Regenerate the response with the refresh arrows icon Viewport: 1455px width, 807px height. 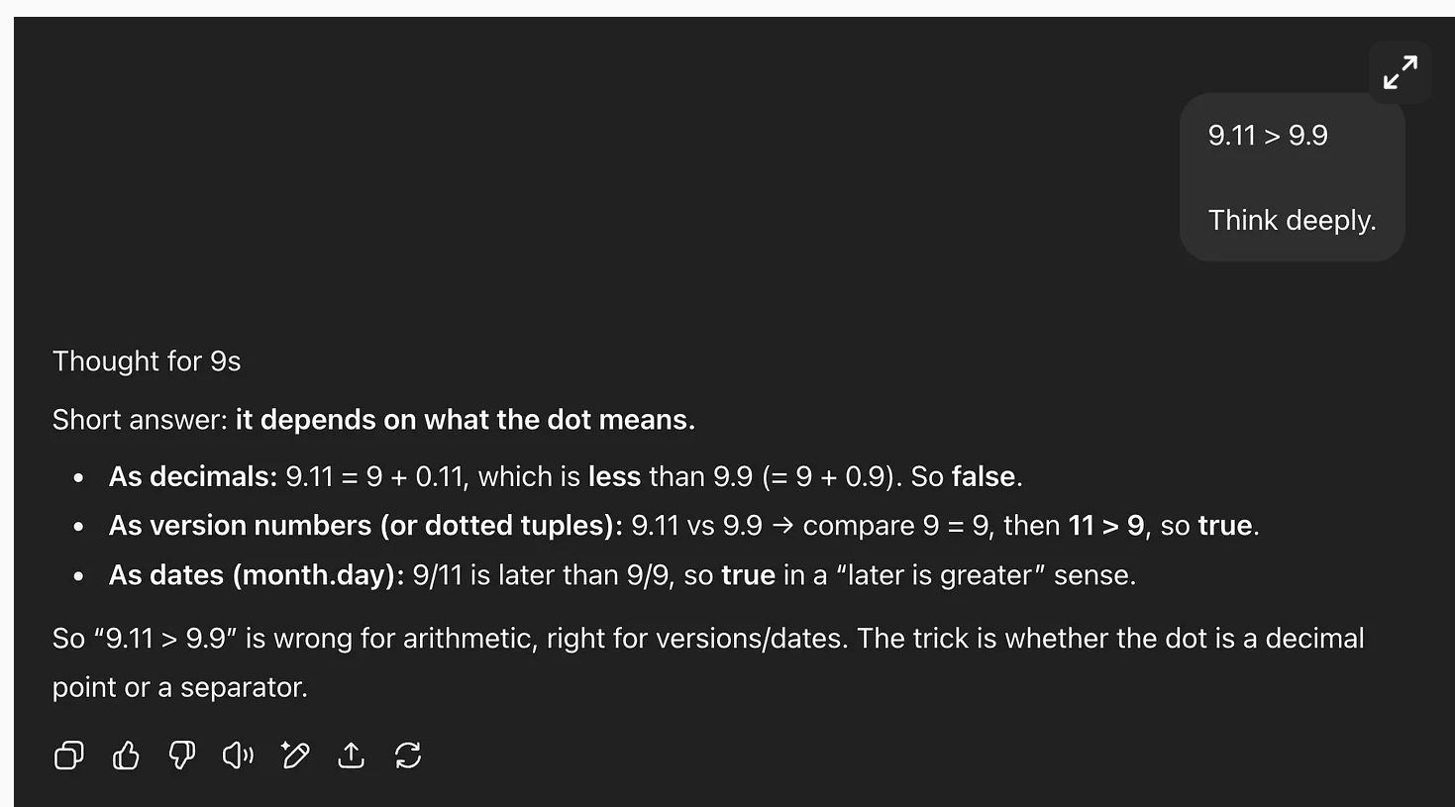click(x=408, y=756)
